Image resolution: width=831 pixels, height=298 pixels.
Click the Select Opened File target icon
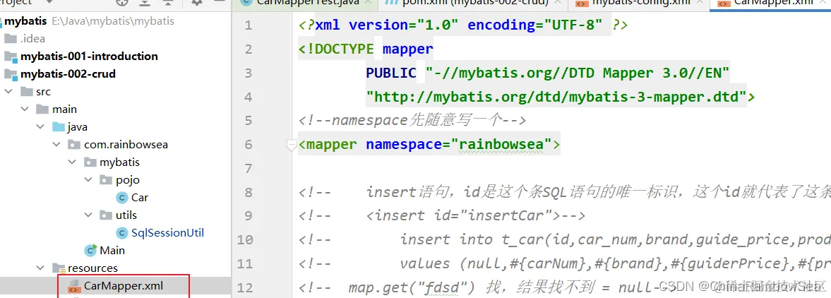tap(122, 2)
